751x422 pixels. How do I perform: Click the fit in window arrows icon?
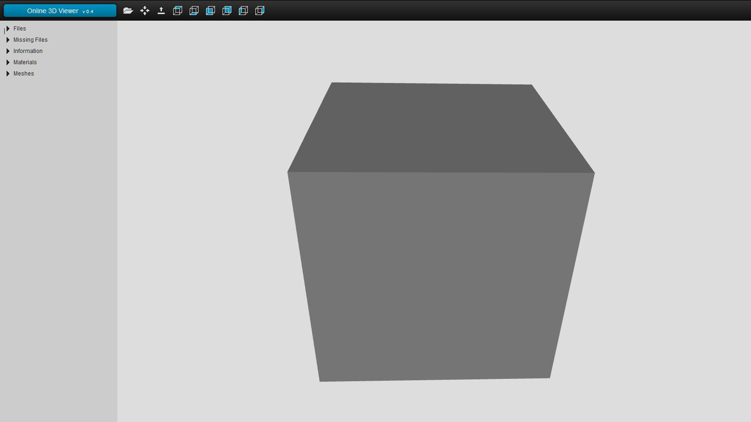click(x=145, y=11)
